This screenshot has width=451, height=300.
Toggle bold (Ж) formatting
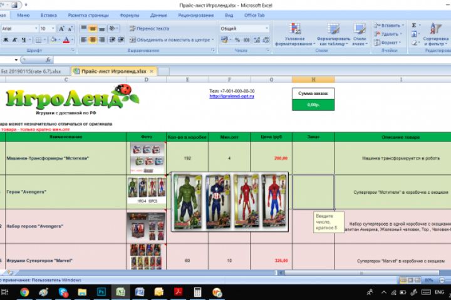[x=6, y=40]
